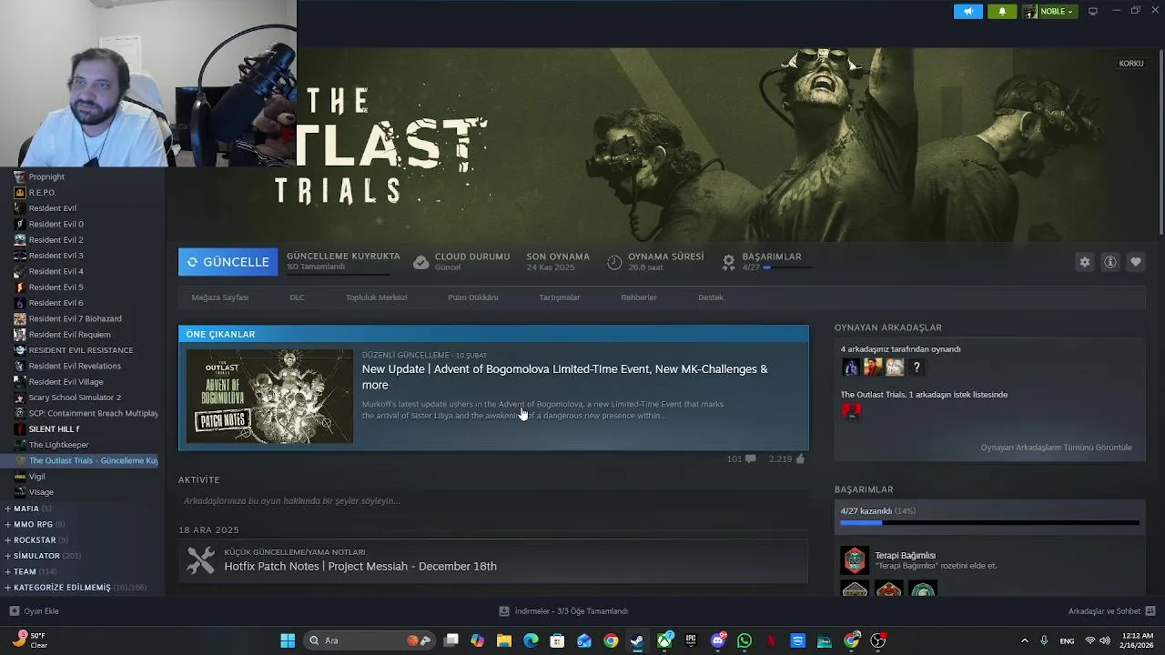
Task: Open Oynayan Arkadaşların Tümünü Görüntüle link
Action: coord(1056,448)
